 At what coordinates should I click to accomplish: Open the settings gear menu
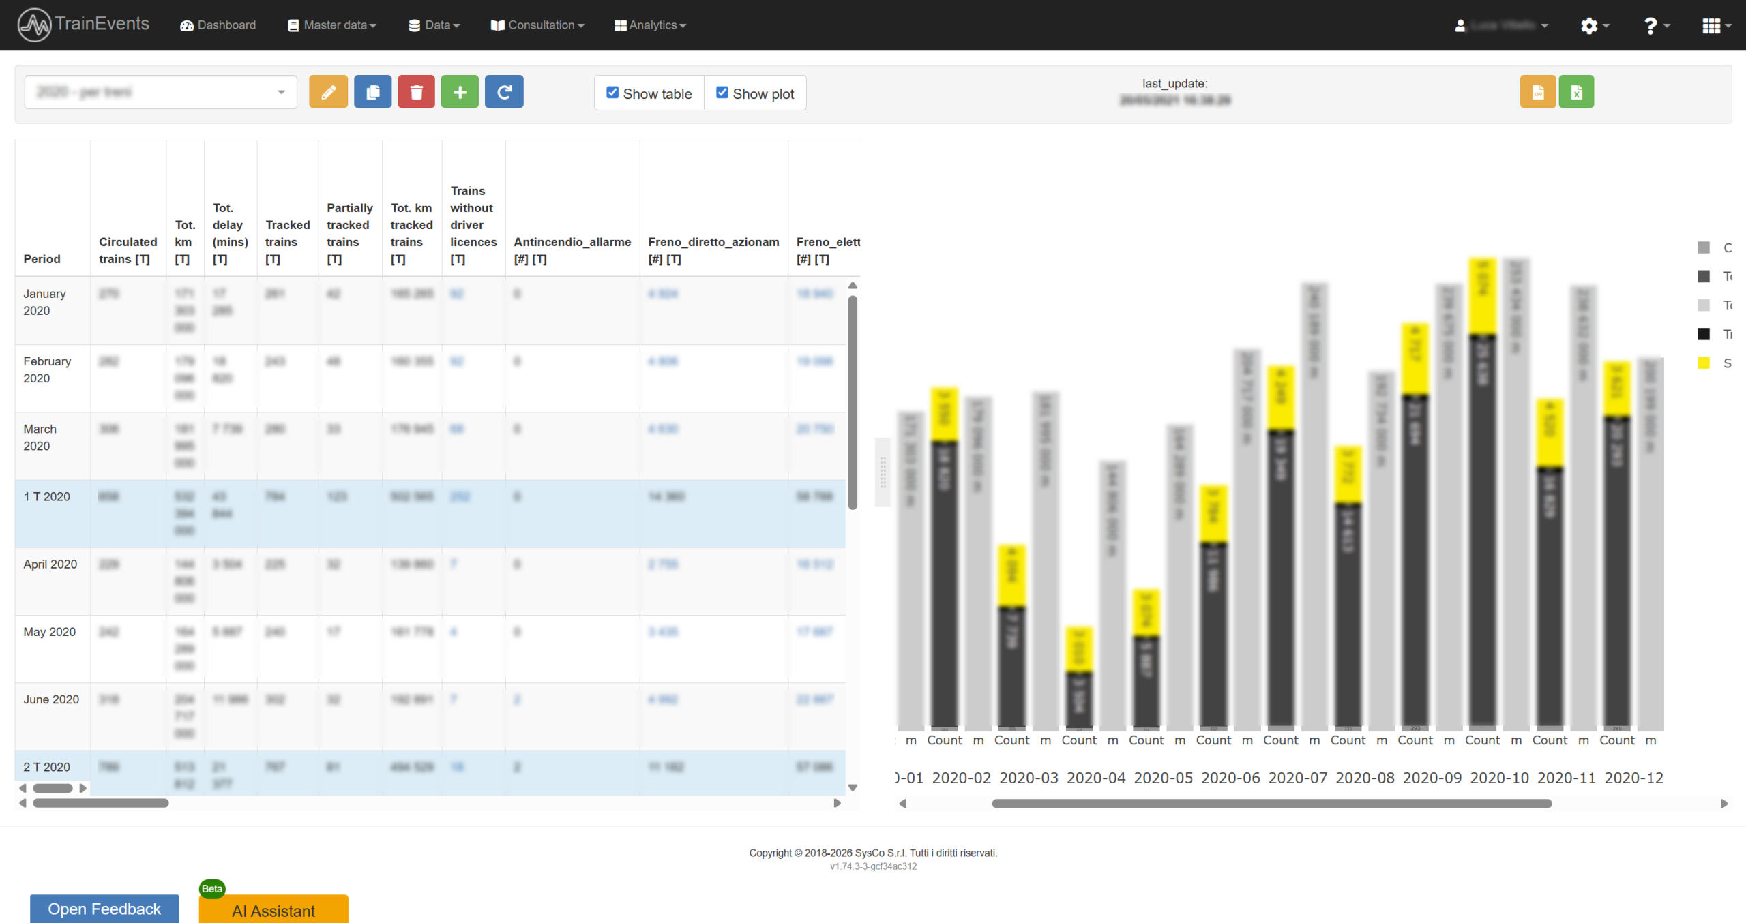(x=1594, y=25)
